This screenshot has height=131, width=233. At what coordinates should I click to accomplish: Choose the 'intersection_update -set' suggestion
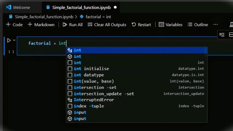(137, 94)
